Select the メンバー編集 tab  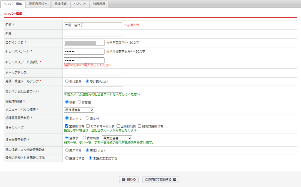pyautogui.click(x=14, y=4)
